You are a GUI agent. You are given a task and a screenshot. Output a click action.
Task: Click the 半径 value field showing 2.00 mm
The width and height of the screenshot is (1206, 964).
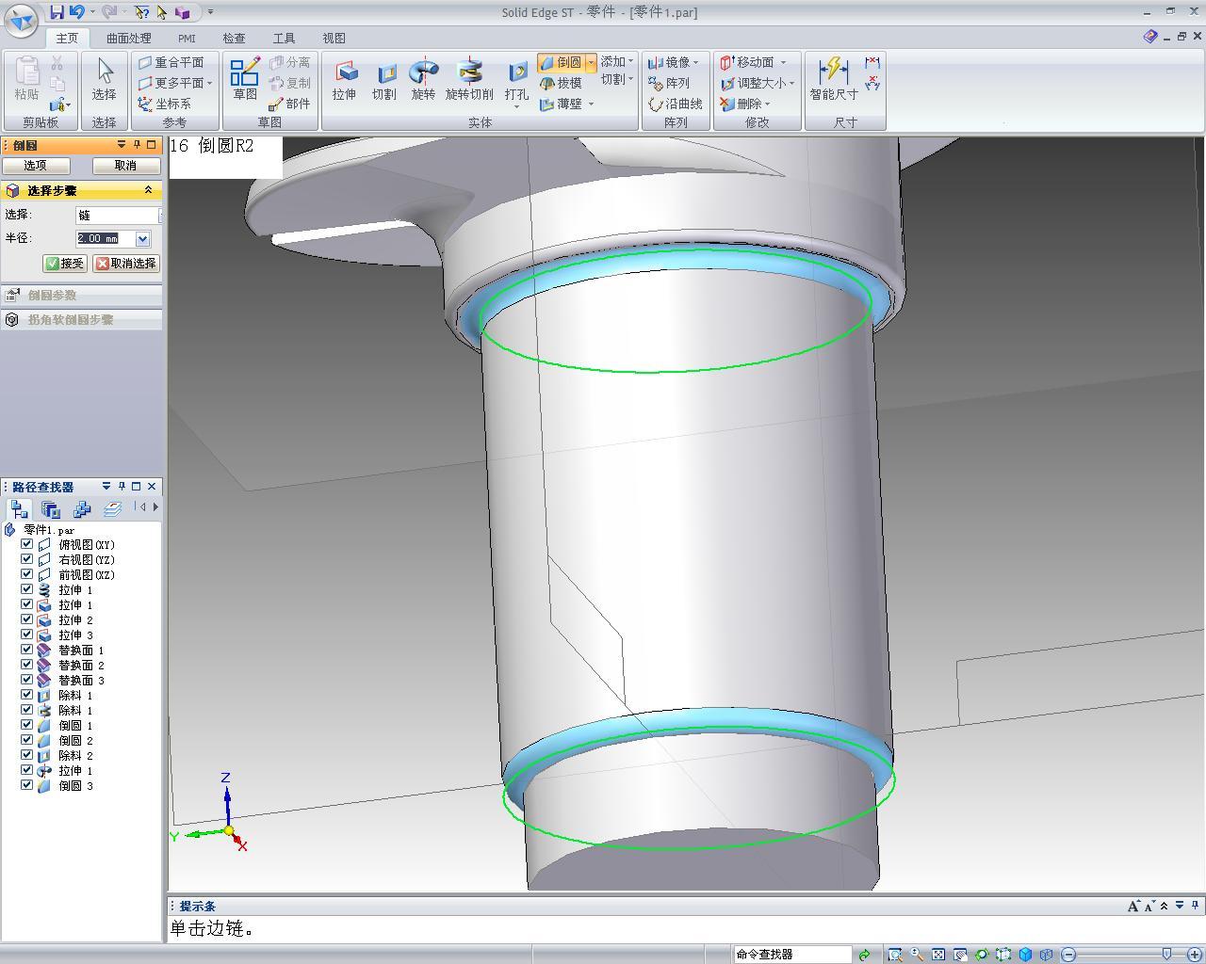(x=106, y=239)
